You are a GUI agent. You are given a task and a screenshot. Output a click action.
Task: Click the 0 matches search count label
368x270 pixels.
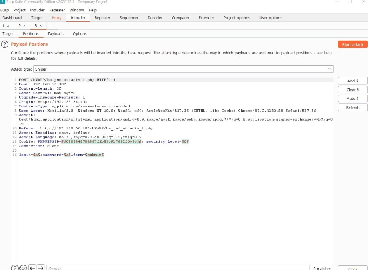click(x=322, y=268)
